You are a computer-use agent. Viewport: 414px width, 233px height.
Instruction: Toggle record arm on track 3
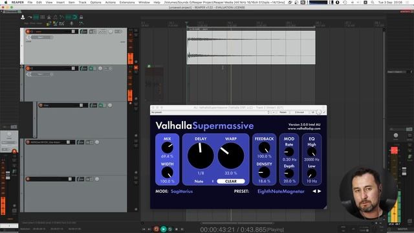pos(41,105)
